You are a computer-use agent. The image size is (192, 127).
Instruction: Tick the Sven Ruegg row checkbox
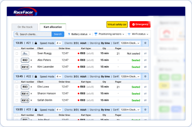[17, 53]
